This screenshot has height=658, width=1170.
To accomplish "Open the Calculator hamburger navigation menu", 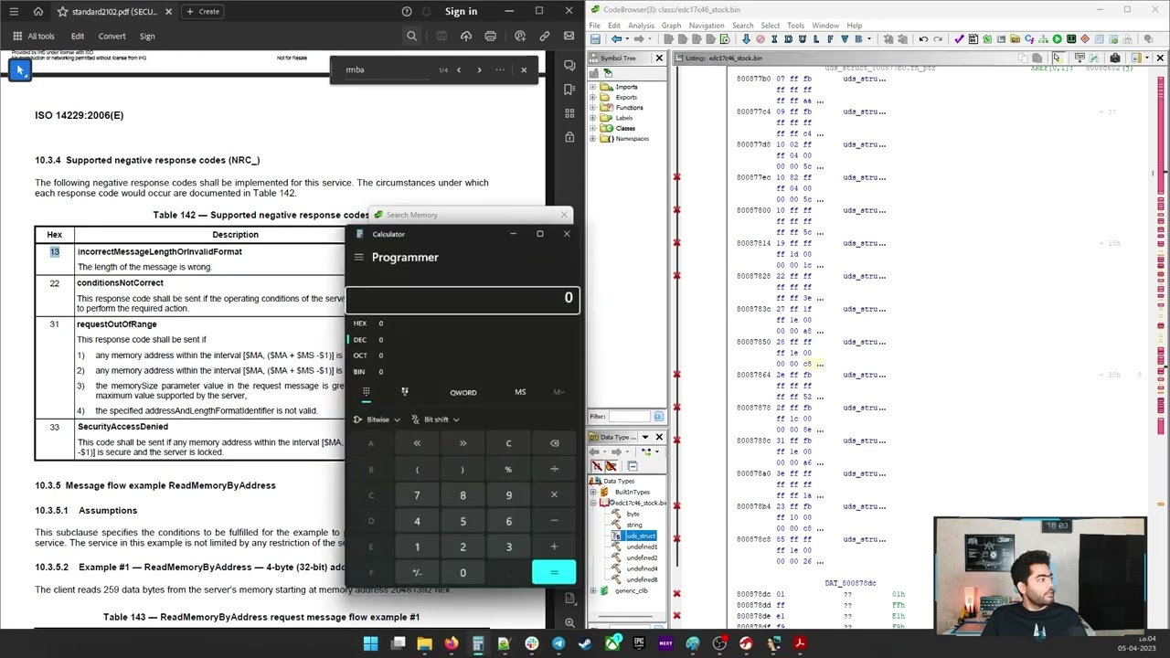I will tap(358, 258).
